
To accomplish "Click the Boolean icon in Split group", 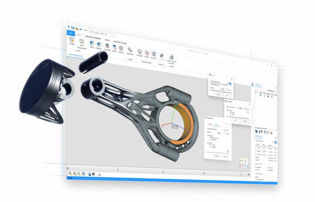I will pyautogui.click(x=162, y=55).
